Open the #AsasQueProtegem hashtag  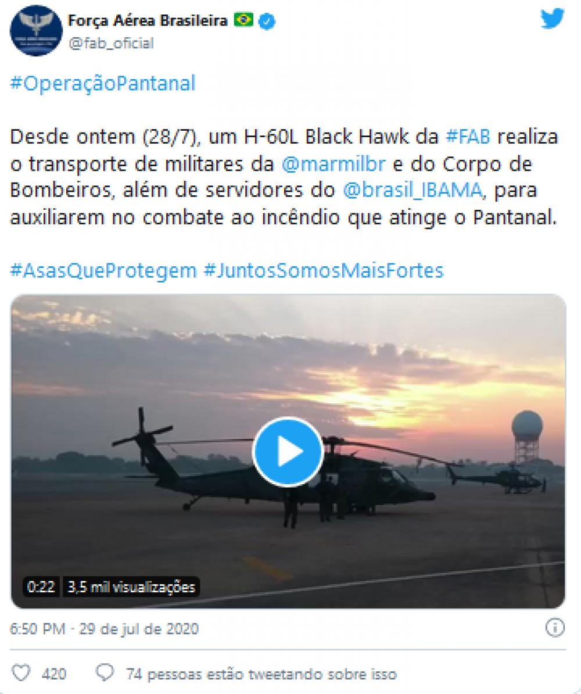tap(103, 270)
